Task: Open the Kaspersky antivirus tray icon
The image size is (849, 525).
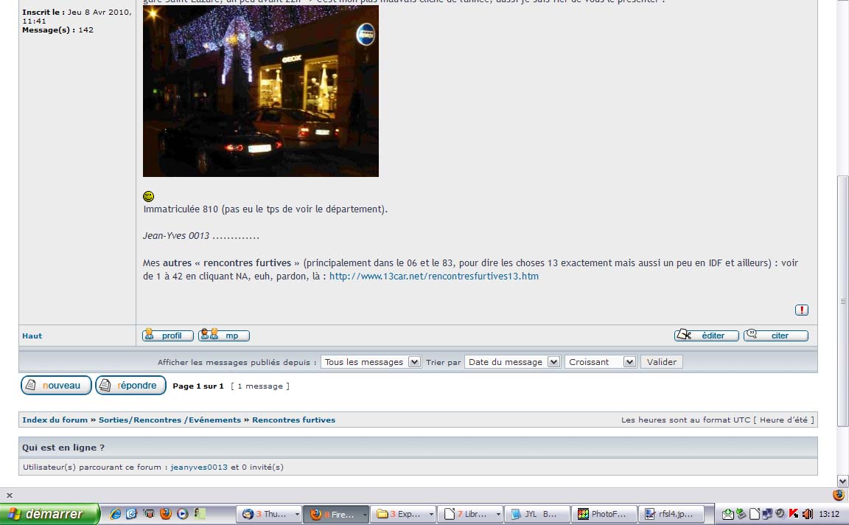Action: coord(794,514)
